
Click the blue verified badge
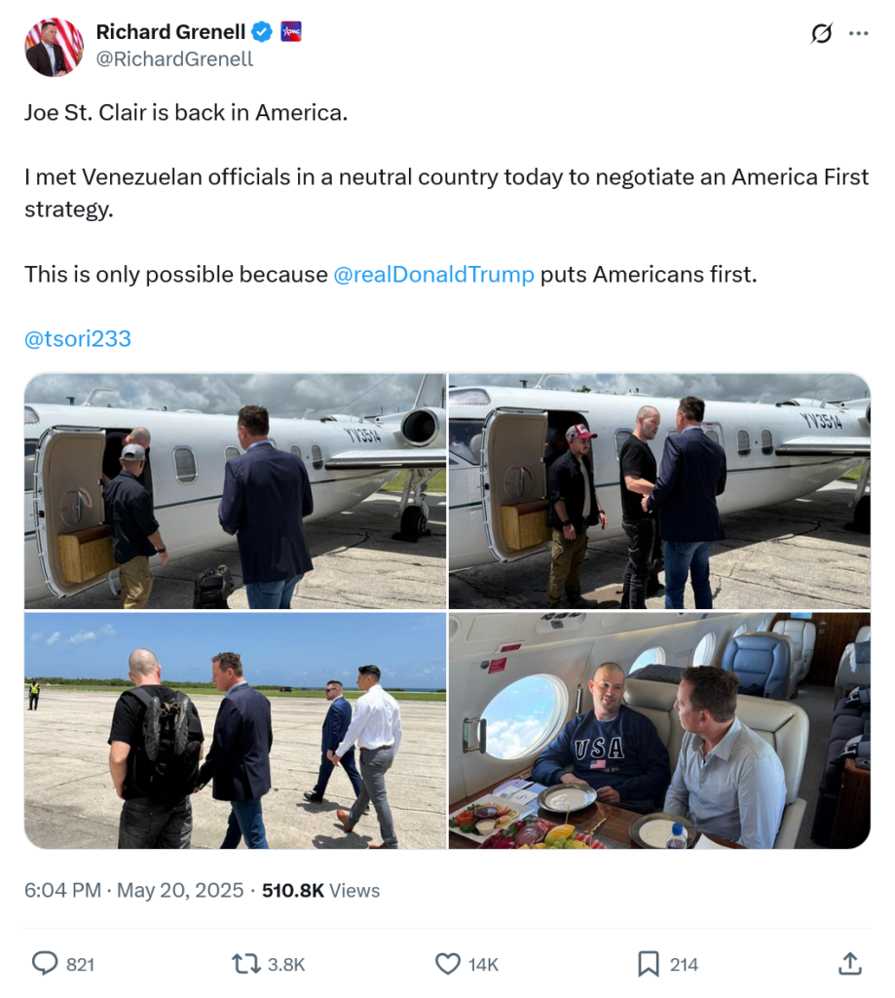pos(261,32)
